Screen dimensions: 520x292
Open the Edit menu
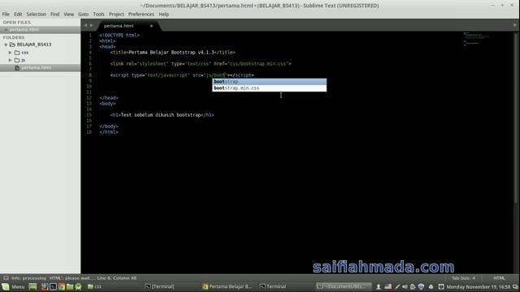coord(18,15)
